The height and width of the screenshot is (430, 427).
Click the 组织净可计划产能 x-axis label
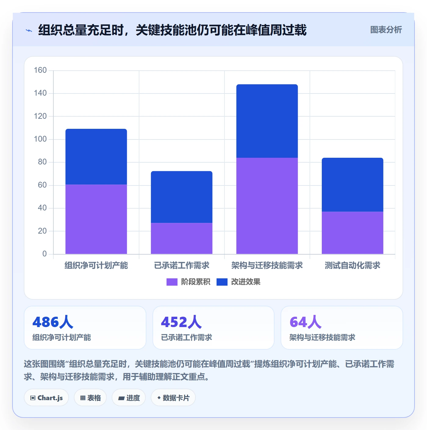point(96,266)
